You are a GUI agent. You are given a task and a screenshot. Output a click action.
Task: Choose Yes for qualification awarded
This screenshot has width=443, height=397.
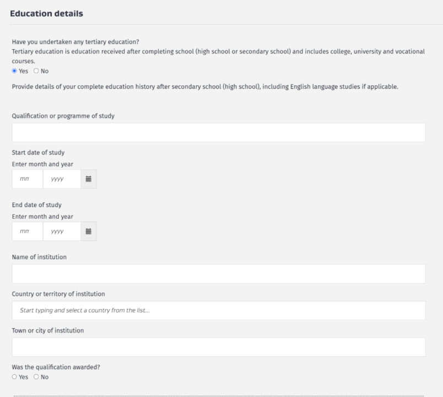(x=14, y=377)
